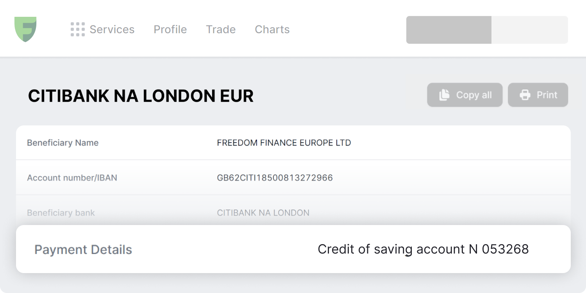Go to the Trade page
The width and height of the screenshot is (586, 293).
click(220, 29)
